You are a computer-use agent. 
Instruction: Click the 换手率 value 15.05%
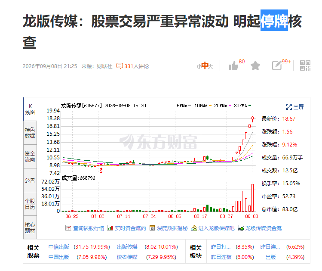291,184
